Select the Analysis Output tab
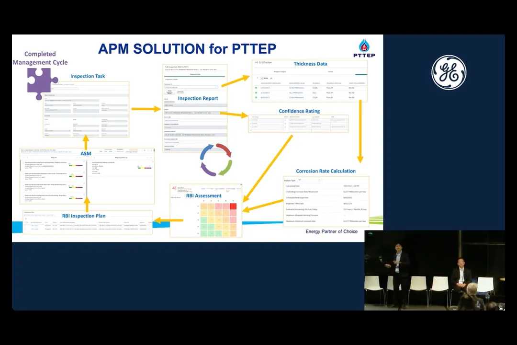This screenshot has width=517, height=345. [280, 72]
